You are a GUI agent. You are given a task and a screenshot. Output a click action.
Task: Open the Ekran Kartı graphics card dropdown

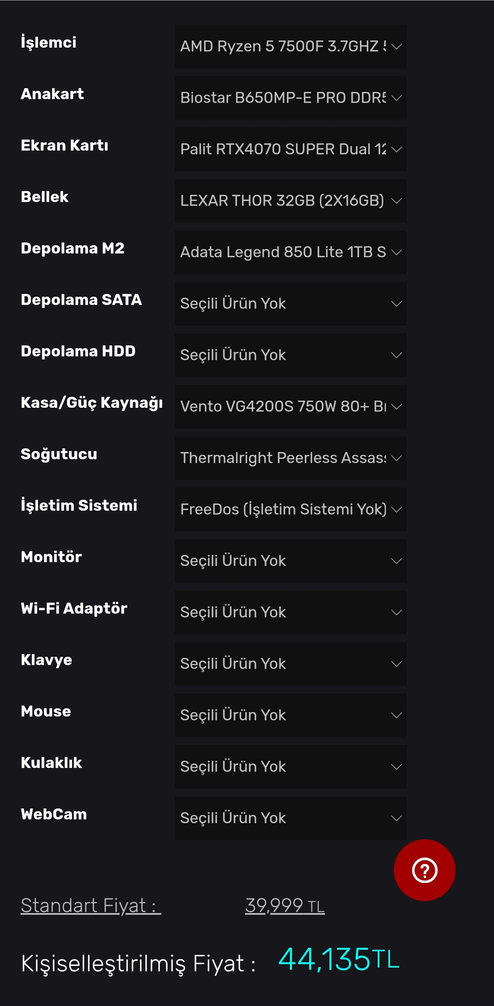[x=290, y=149]
